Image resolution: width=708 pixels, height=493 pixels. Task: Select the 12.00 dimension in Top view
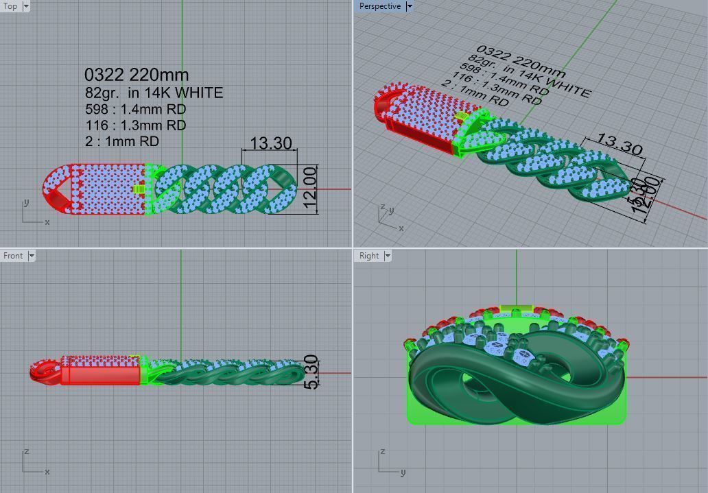pyautogui.click(x=311, y=187)
